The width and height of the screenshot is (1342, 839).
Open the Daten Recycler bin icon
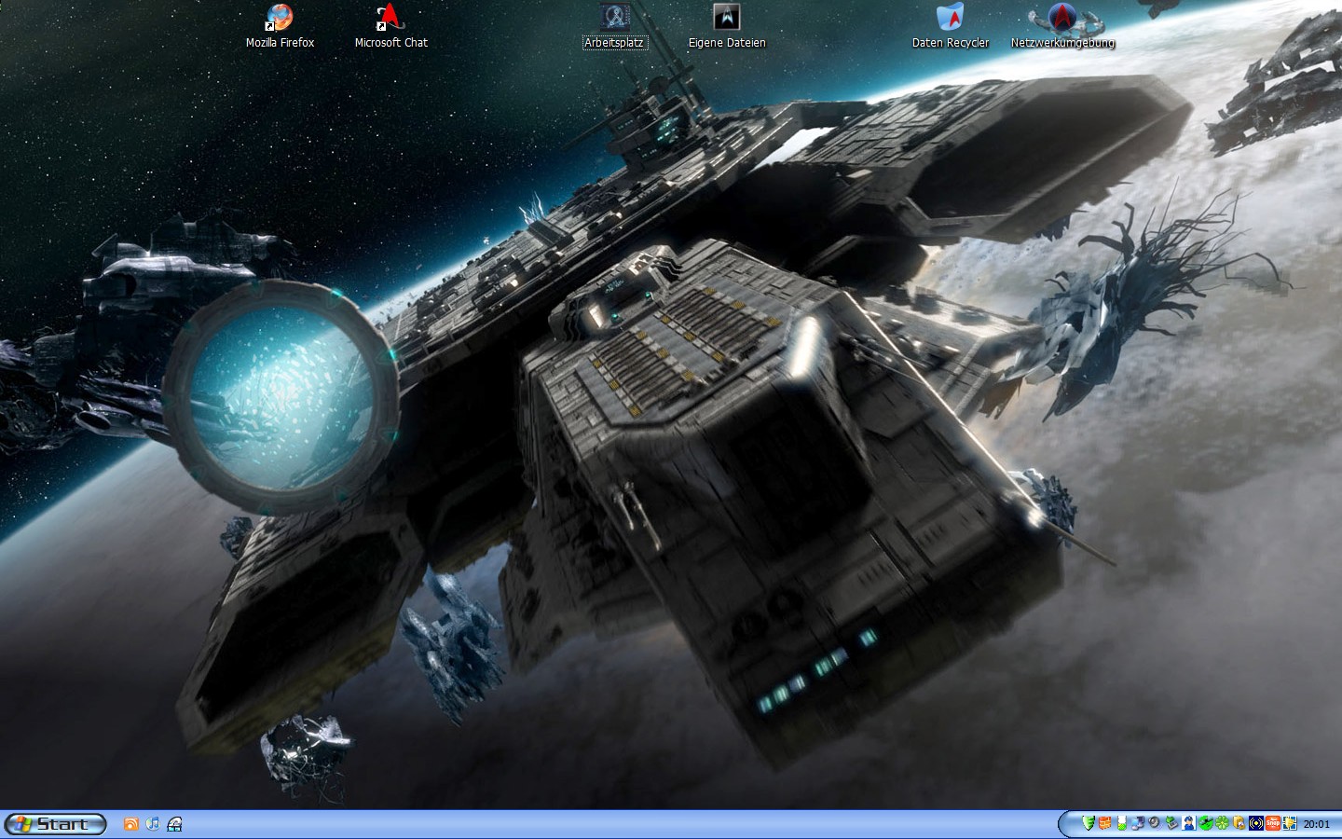click(950, 19)
